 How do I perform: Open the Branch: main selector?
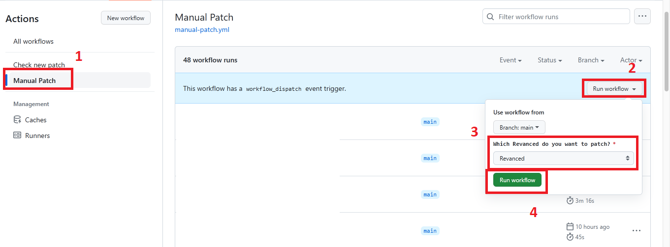click(x=519, y=128)
